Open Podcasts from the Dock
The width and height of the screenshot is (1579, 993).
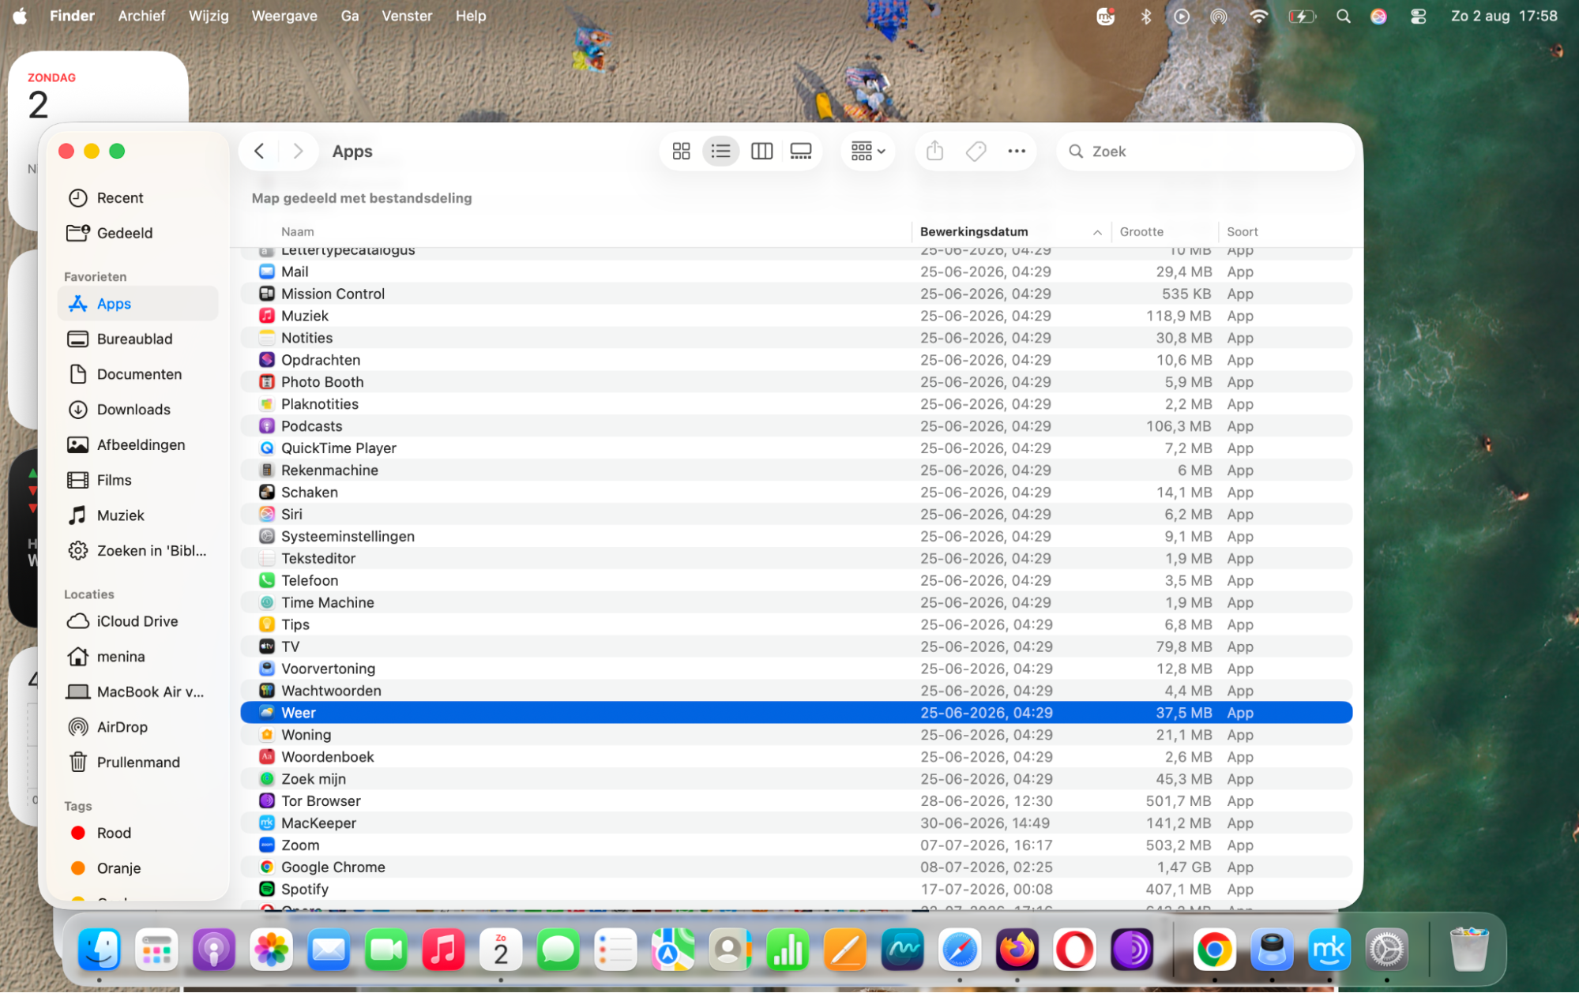pyautogui.click(x=214, y=950)
